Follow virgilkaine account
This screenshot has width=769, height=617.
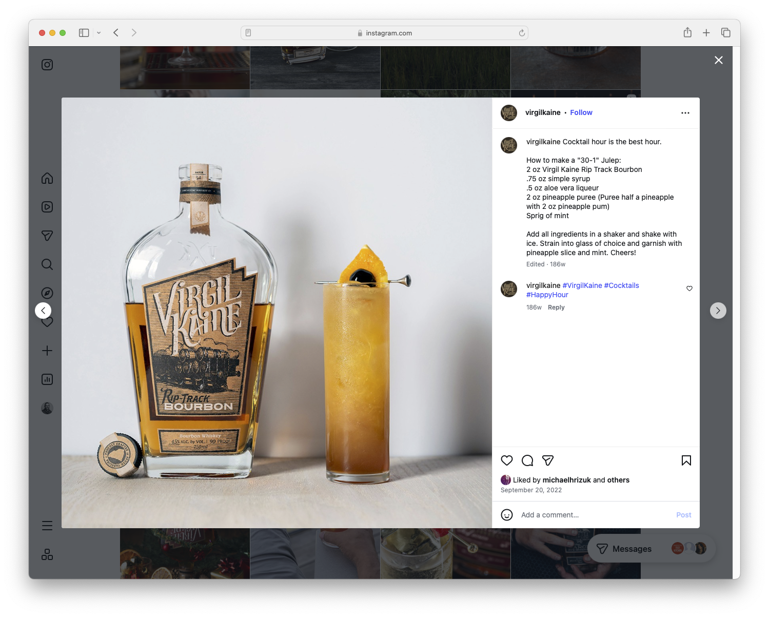click(581, 112)
